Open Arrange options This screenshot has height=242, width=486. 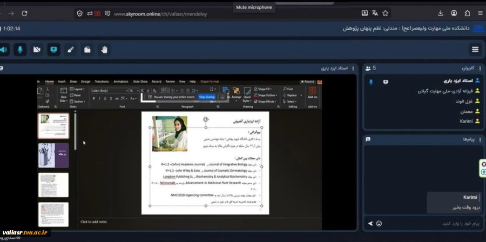tap(236, 94)
